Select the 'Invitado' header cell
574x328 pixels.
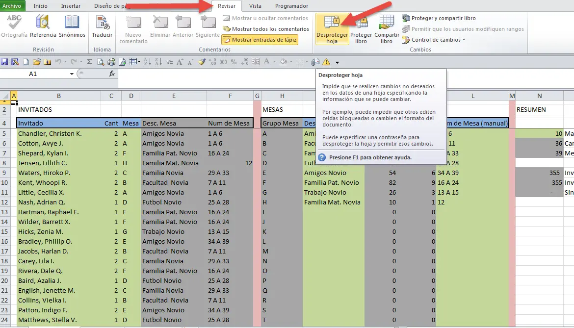[58, 123]
